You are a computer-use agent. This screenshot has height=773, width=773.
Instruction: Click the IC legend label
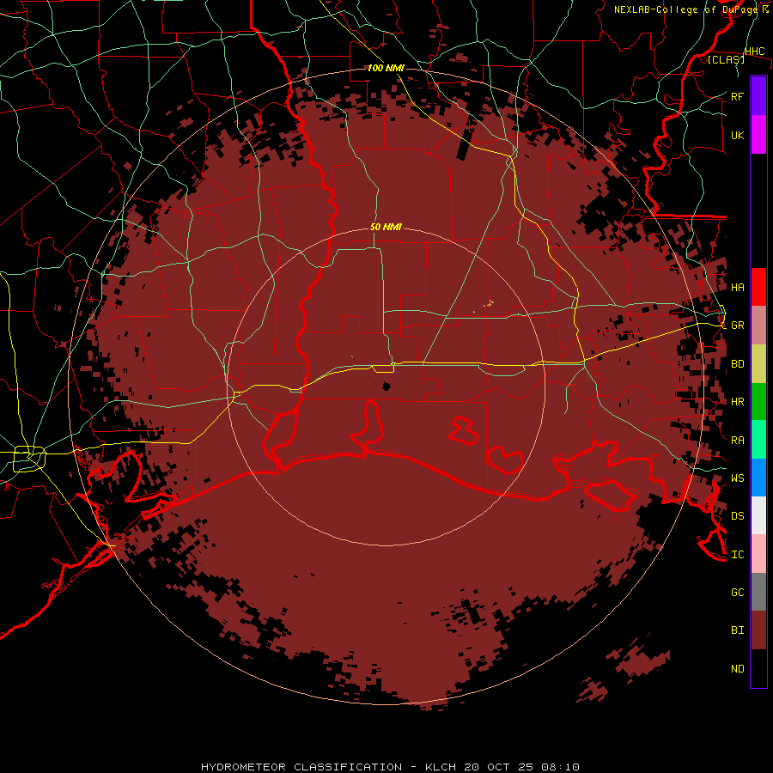pos(738,555)
